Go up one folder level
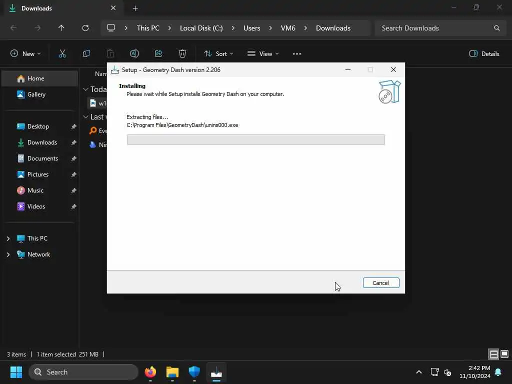 click(x=61, y=28)
